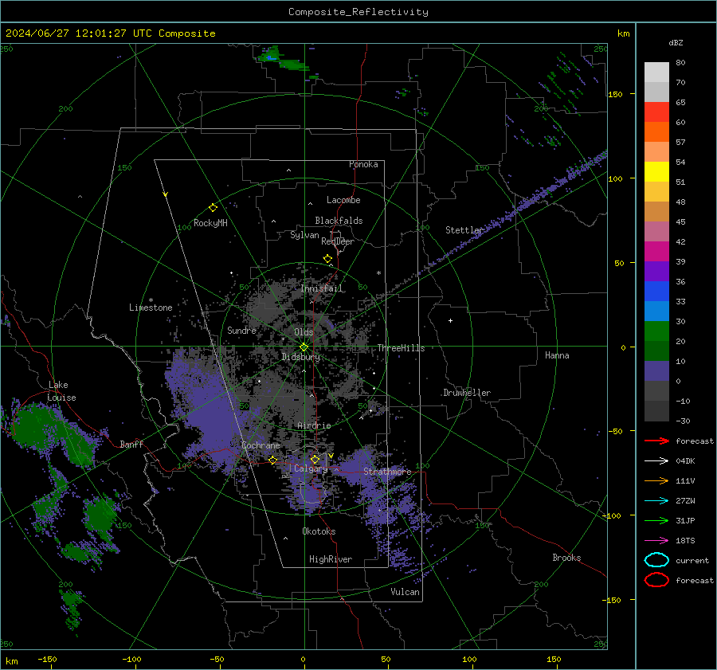Click the orange 60 dBZ color swatch
The height and width of the screenshot is (670, 717).
pyautogui.click(x=656, y=131)
